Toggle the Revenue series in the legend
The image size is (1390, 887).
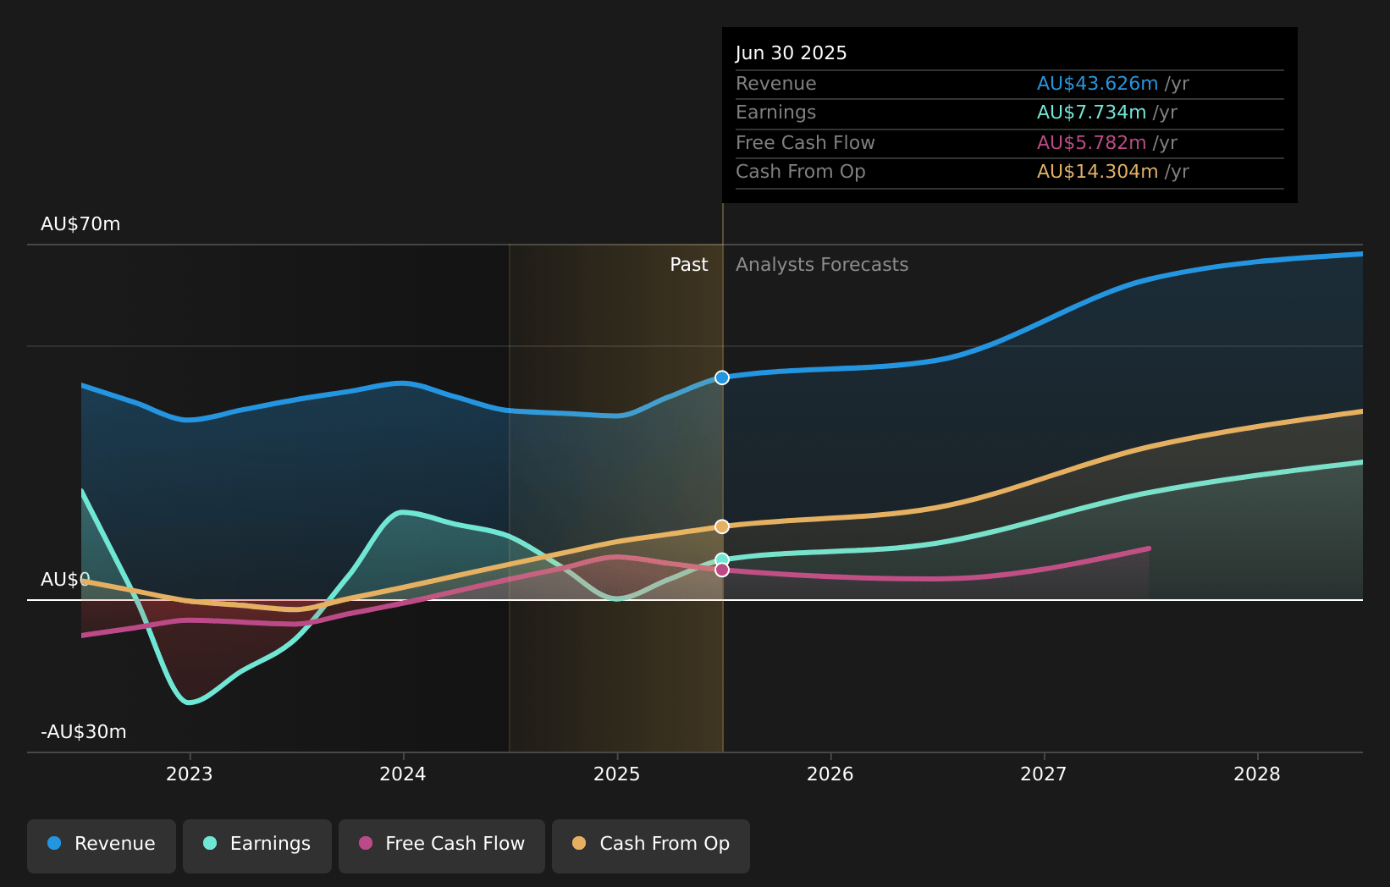point(102,845)
